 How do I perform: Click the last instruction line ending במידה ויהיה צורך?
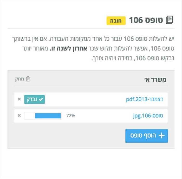(133, 58)
